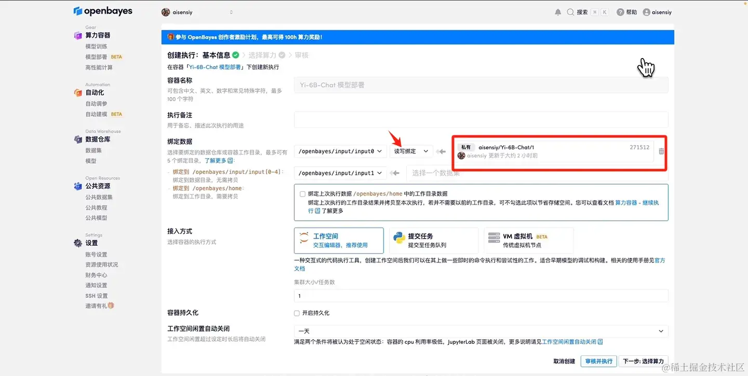Screen dimensions: 748x376
Task: Select the 工作空间 access mode card
Action: point(339,240)
